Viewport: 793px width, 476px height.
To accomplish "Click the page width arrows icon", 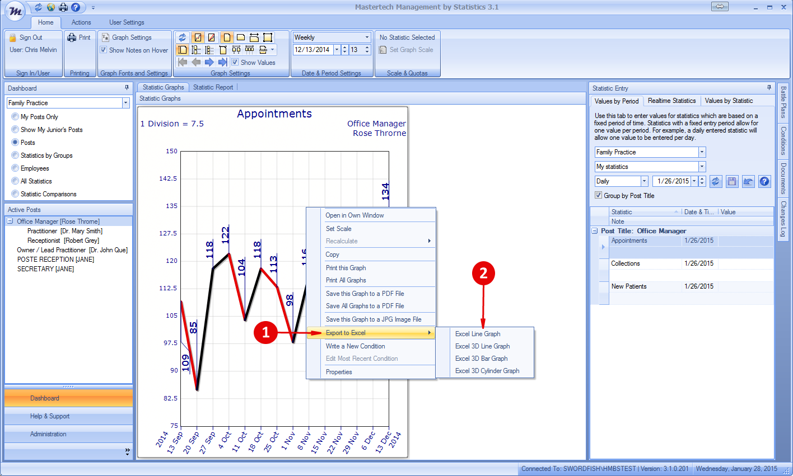I will pyautogui.click(x=254, y=37).
